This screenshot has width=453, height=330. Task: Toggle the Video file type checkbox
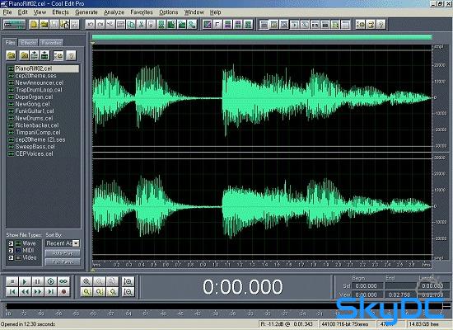coord(11,257)
